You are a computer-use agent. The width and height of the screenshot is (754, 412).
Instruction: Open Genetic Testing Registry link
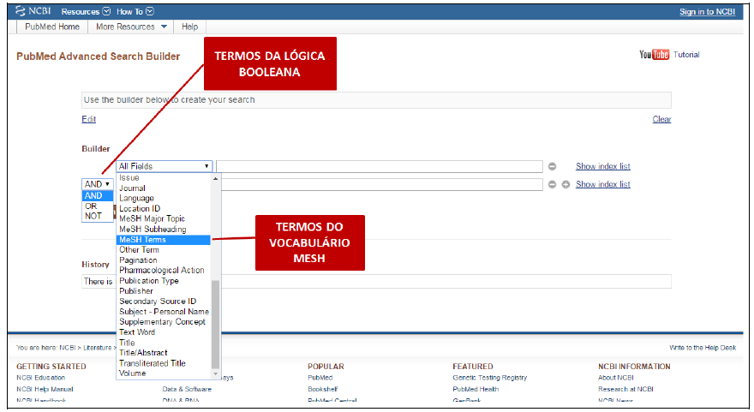[x=490, y=378]
